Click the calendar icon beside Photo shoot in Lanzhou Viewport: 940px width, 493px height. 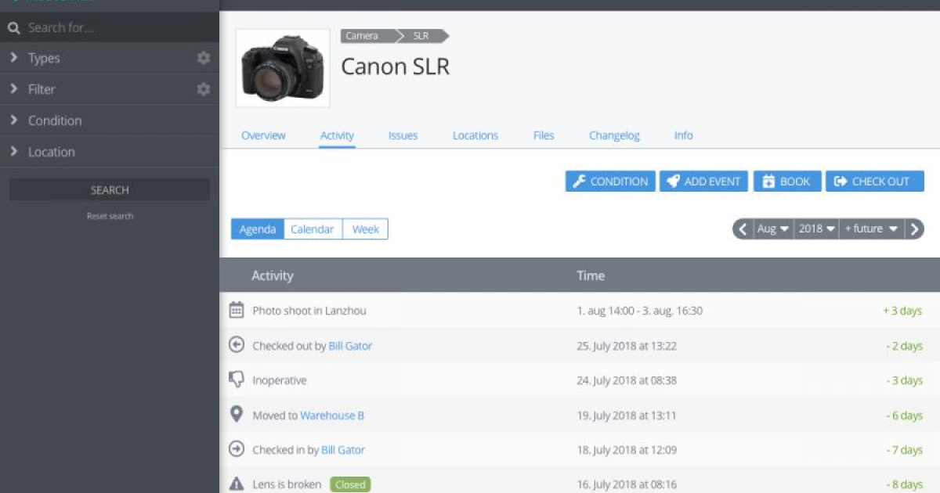click(x=236, y=310)
